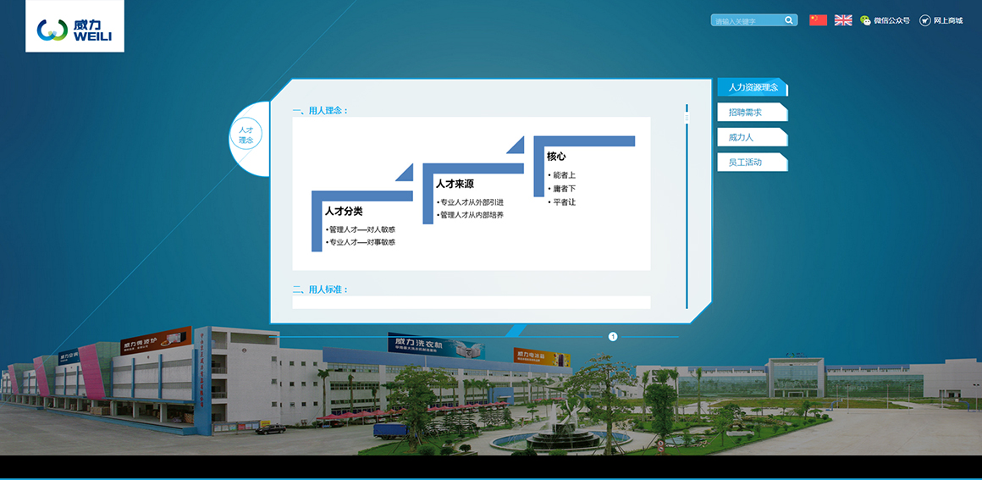Select the 人力资源理念 tab
The image size is (982, 480).
point(752,87)
